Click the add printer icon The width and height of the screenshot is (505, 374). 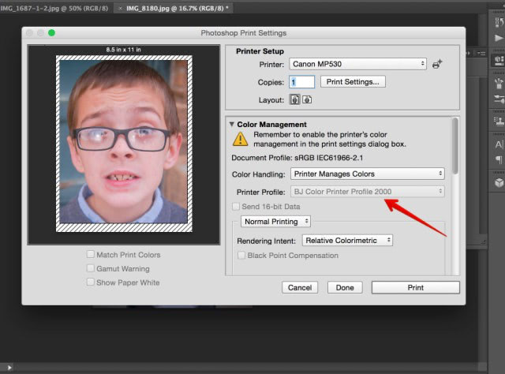(x=437, y=64)
